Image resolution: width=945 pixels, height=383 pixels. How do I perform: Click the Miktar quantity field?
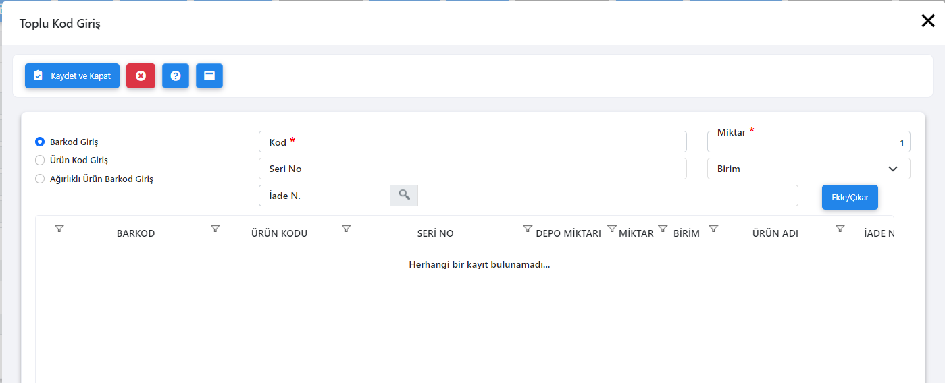coord(809,142)
